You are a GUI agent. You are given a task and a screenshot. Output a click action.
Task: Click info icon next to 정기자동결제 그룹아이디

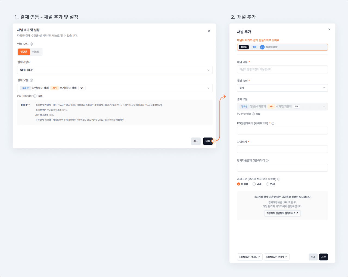pyautogui.click(x=267, y=160)
